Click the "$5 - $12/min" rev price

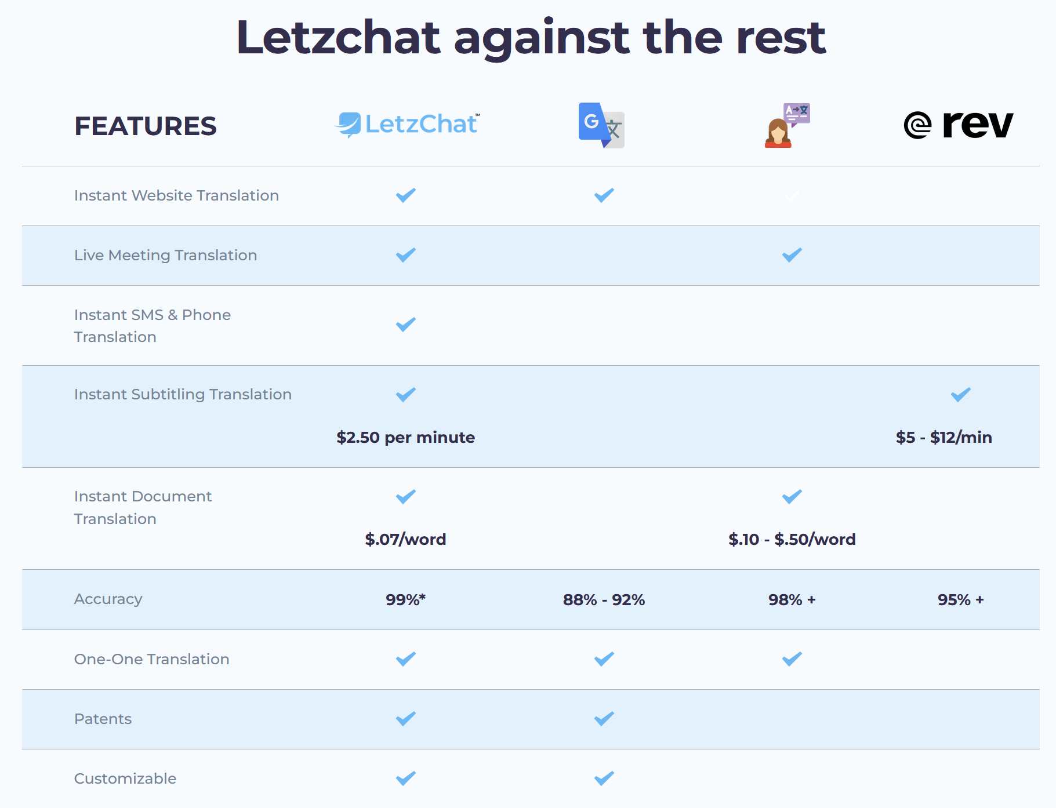point(943,438)
